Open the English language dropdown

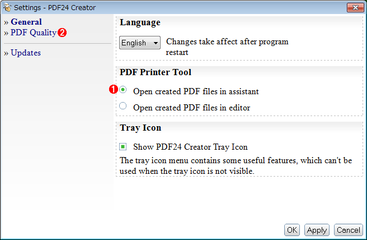coord(140,43)
